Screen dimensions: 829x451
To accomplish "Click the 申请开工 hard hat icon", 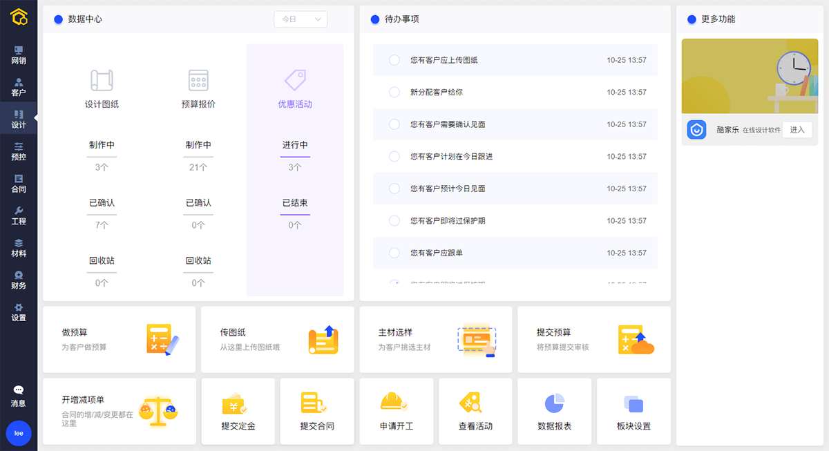I will tap(396, 403).
